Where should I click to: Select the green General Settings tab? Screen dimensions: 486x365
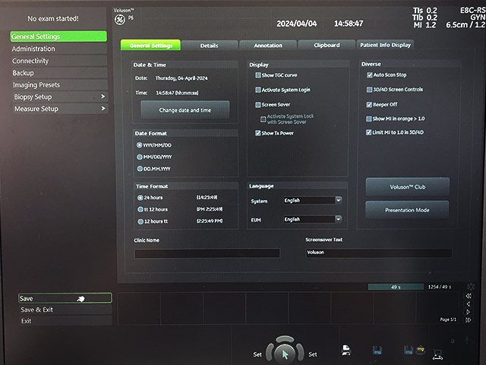tap(150, 46)
